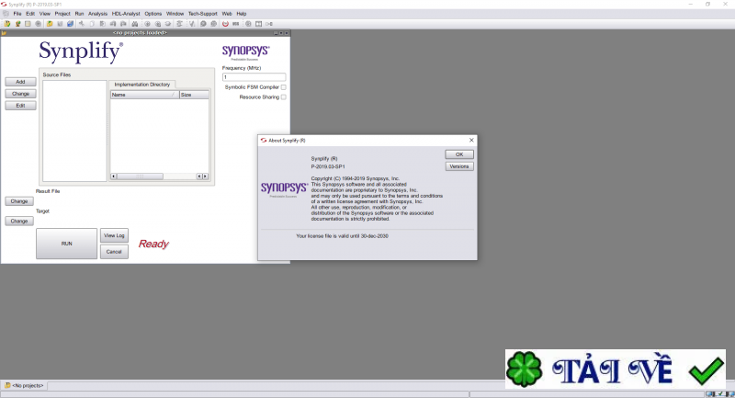
Task: Click the horizontal scrollbar thumb in file list
Action: pyautogui.click(x=140, y=176)
